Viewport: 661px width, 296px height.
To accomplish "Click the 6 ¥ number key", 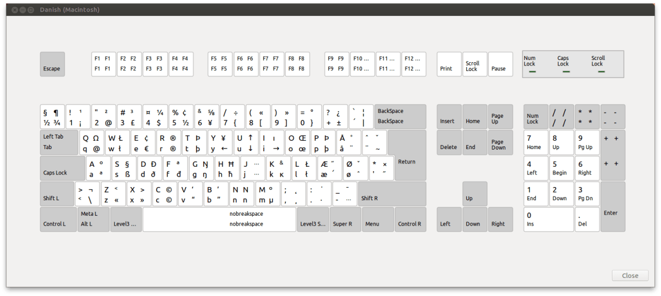I will point(206,117).
